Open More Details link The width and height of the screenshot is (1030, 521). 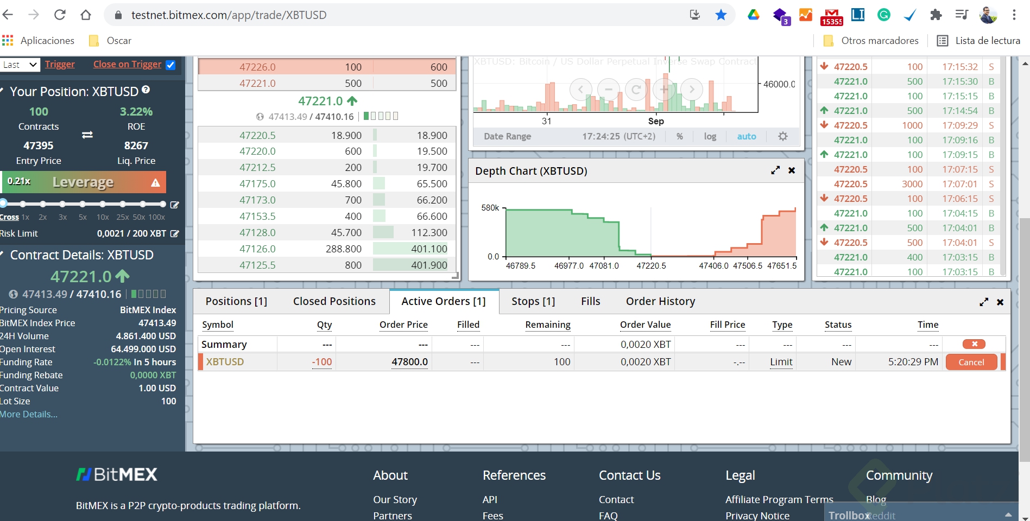(x=29, y=414)
